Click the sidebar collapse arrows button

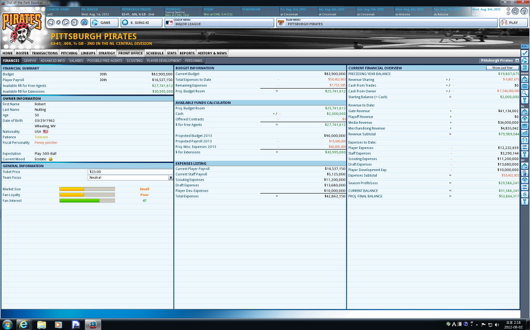[524, 46]
